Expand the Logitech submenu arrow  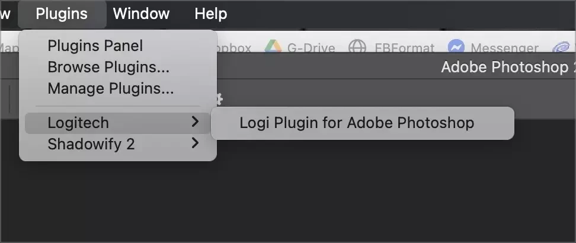195,121
